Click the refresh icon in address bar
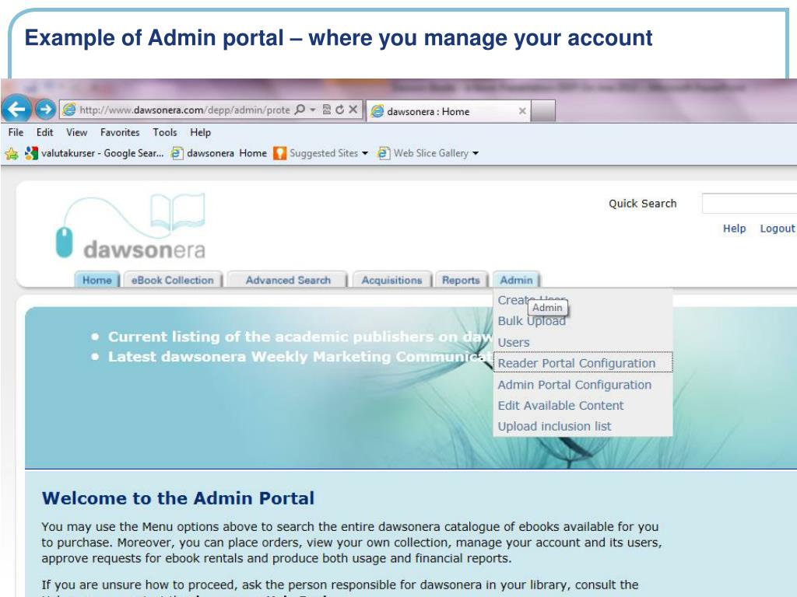This screenshot has height=597, width=797. click(x=339, y=110)
